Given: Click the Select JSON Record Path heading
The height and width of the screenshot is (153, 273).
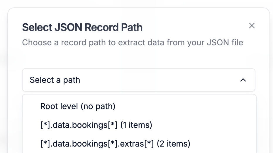Looking at the screenshot, I should tap(82, 27).
